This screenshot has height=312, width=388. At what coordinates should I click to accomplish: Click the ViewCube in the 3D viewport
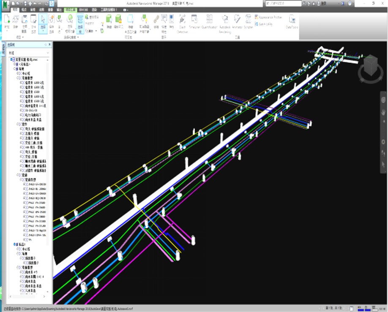370,65
